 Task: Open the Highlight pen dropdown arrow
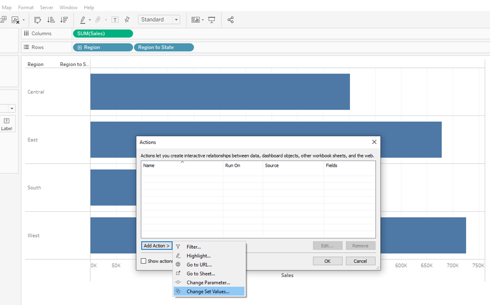90,20
